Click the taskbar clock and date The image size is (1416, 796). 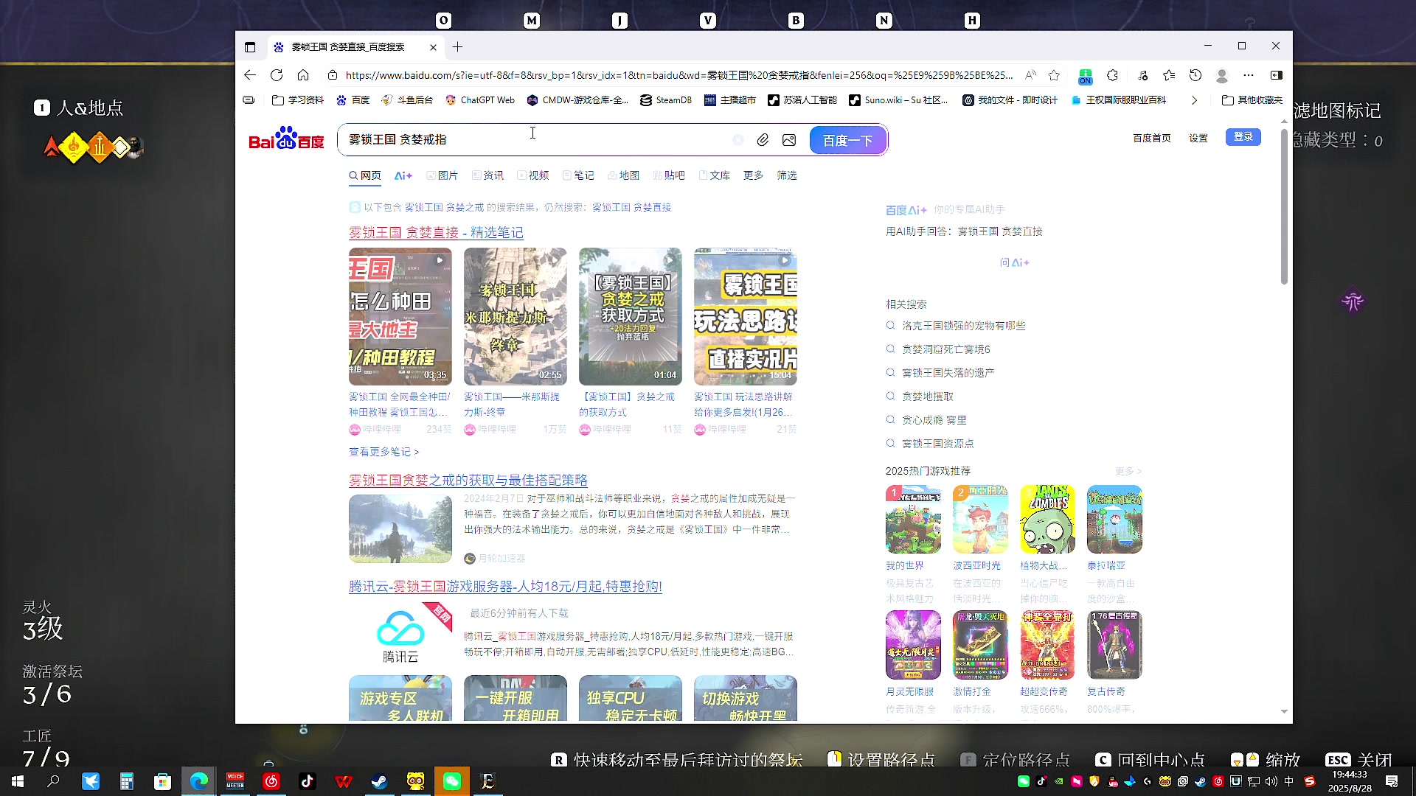pos(1350,781)
